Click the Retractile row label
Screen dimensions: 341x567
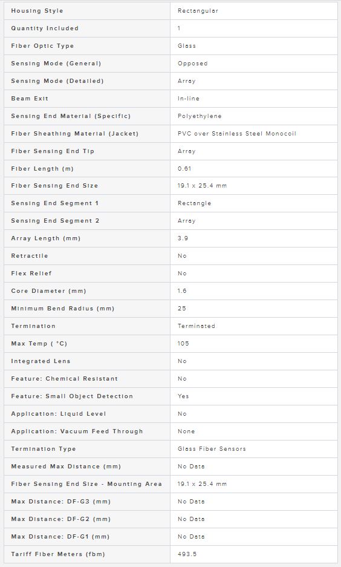(x=29, y=255)
